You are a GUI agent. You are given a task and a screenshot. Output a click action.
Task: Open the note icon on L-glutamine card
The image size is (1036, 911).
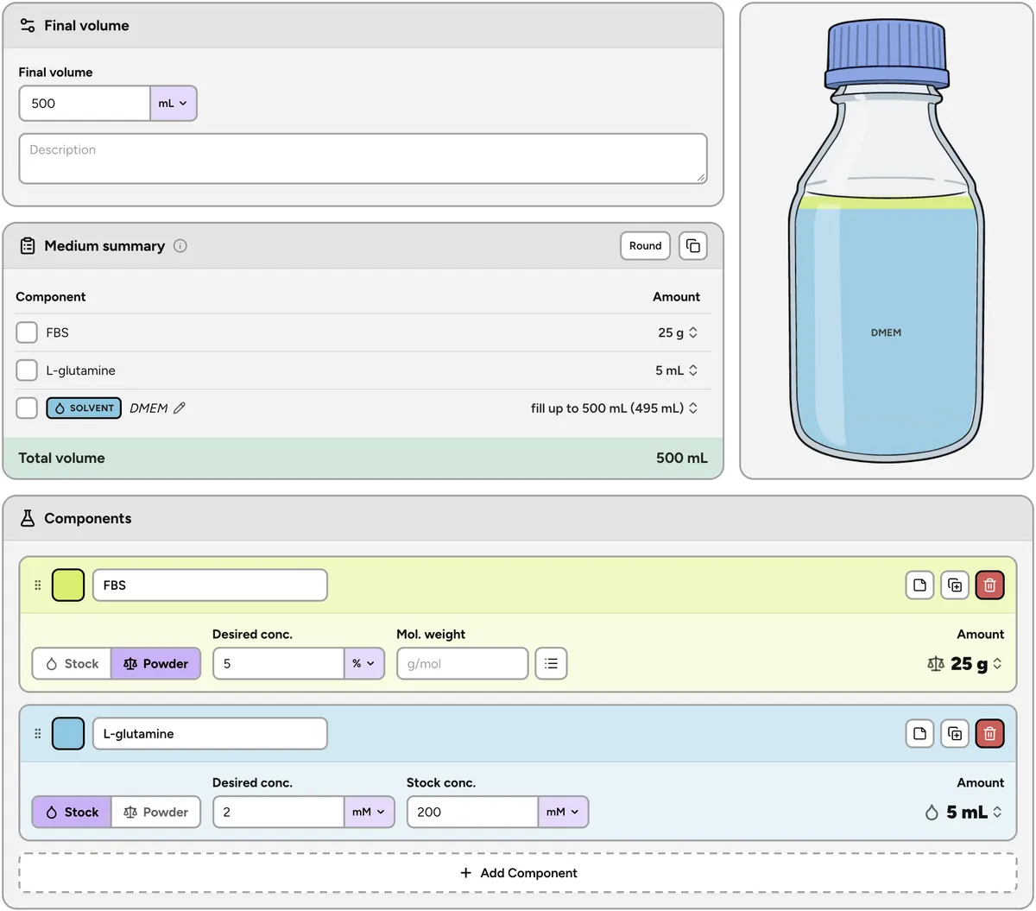920,734
